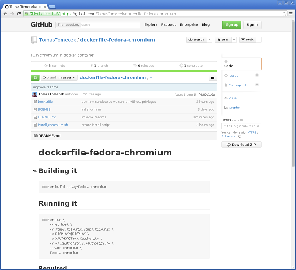The height and width of the screenshot is (270, 296).
Task: Close the TomasTomecek browser tab
Action: 45,7
